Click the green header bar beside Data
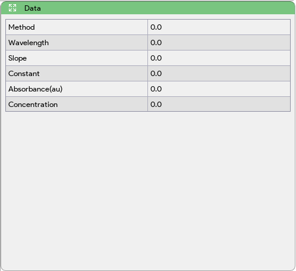The height and width of the screenshot is (271, 296). [x=166, y=8]
